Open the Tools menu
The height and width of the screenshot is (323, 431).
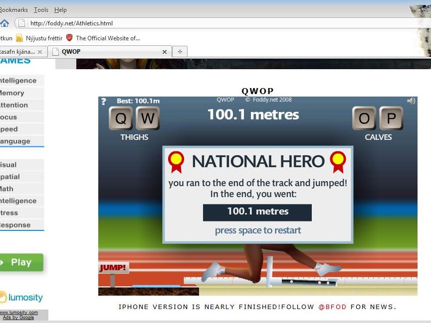(x=41, y=10)
